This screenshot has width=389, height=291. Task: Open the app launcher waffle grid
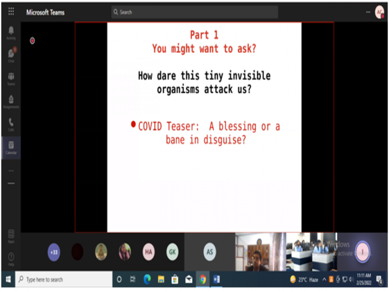click(x=11, y=12)
